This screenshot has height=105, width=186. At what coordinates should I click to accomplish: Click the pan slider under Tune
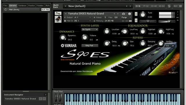pyautogui.click(x=148, y=21)
